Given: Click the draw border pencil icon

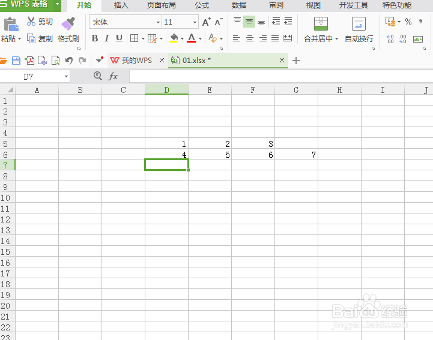Looking at the screenshot, I should tap(152, 38).
